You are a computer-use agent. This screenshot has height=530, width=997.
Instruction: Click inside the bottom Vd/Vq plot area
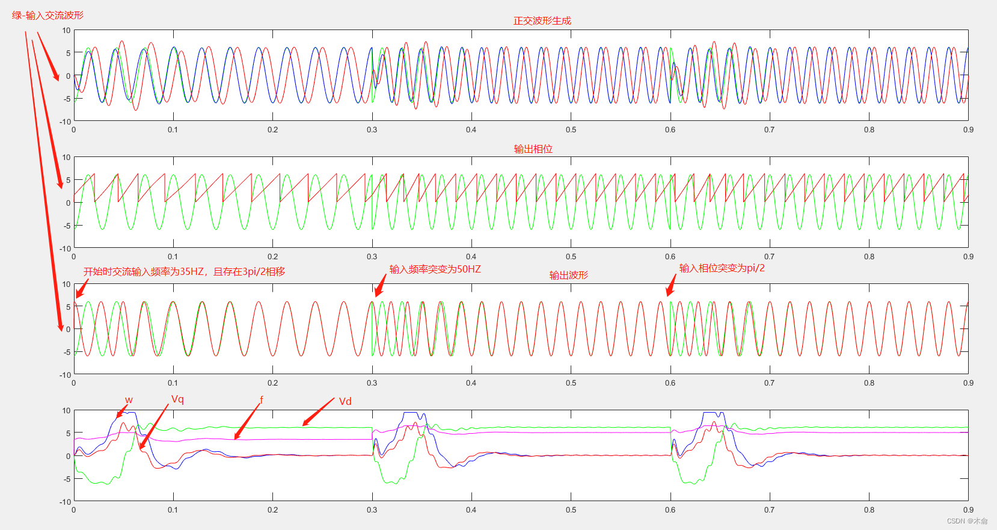coord(521,455)
